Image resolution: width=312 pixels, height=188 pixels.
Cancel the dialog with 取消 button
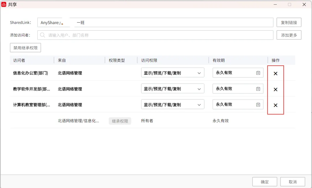tap(292, 182)
